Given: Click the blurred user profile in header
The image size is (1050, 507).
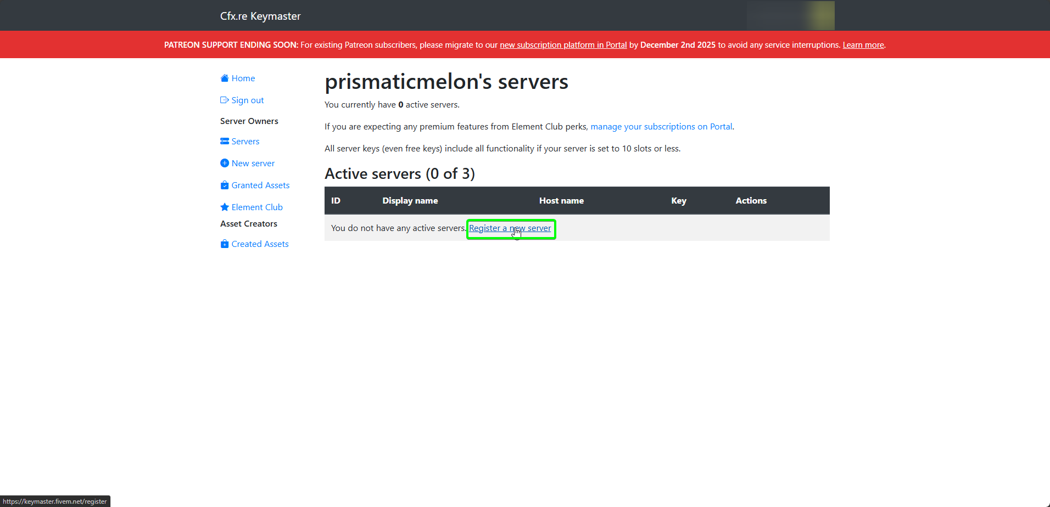Looking at the screenshot, I should pyautogui.click(x=790, y=15).
